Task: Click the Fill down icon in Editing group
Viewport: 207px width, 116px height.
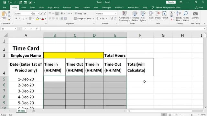Action: (171, 16)
